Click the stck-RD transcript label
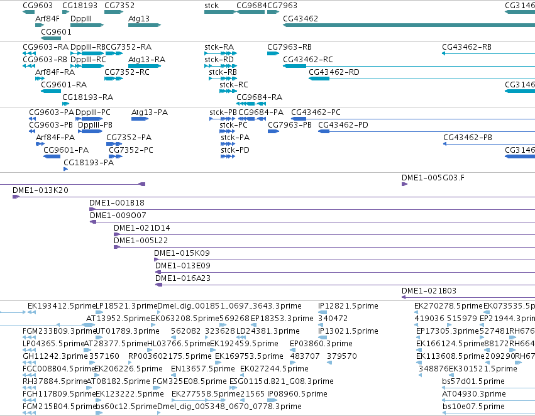The height and width of the screenshot is (416, 535). [x=219, y=59]
